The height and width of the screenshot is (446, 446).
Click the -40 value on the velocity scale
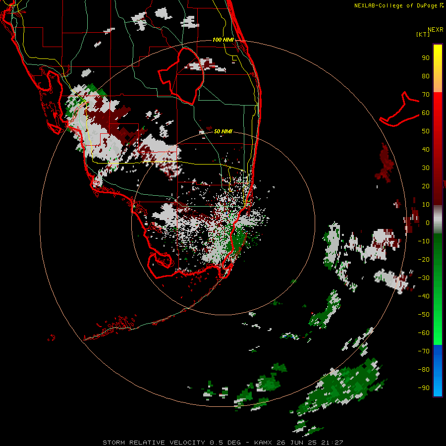click(424, 296)
